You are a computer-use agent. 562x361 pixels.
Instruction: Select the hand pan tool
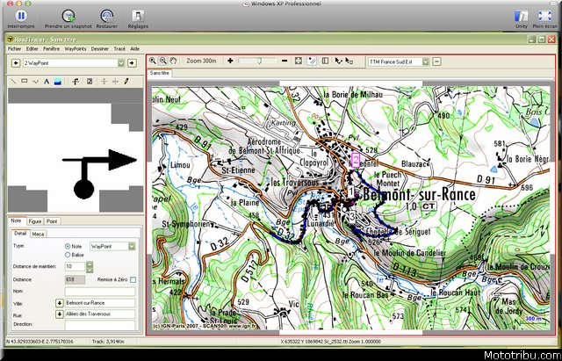click(x=174, y=61)
